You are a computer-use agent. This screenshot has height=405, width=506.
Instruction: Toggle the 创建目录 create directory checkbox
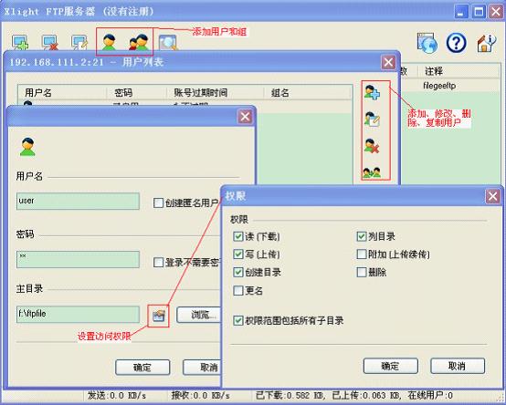238,272
